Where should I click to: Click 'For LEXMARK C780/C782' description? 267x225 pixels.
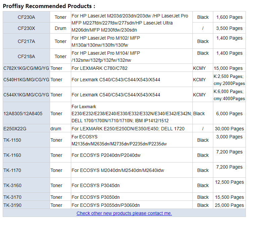pos(132,68)
